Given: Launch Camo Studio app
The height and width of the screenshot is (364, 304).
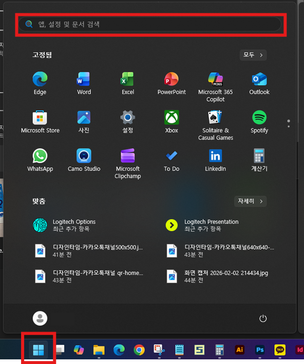Looking at the screenshot, I should tap(84, 160).
